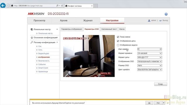Open the Нет button dropdown arrow
187x105 pixels.
pos(164,103)
